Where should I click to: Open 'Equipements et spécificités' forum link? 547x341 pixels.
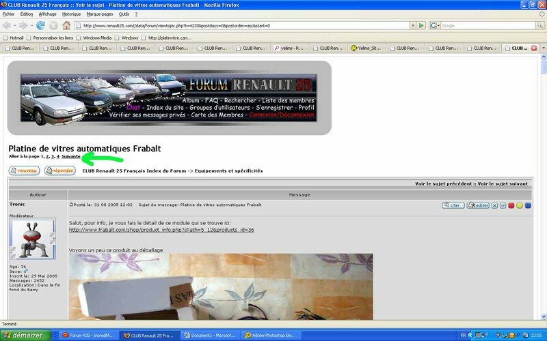click(x=229, y=171)
